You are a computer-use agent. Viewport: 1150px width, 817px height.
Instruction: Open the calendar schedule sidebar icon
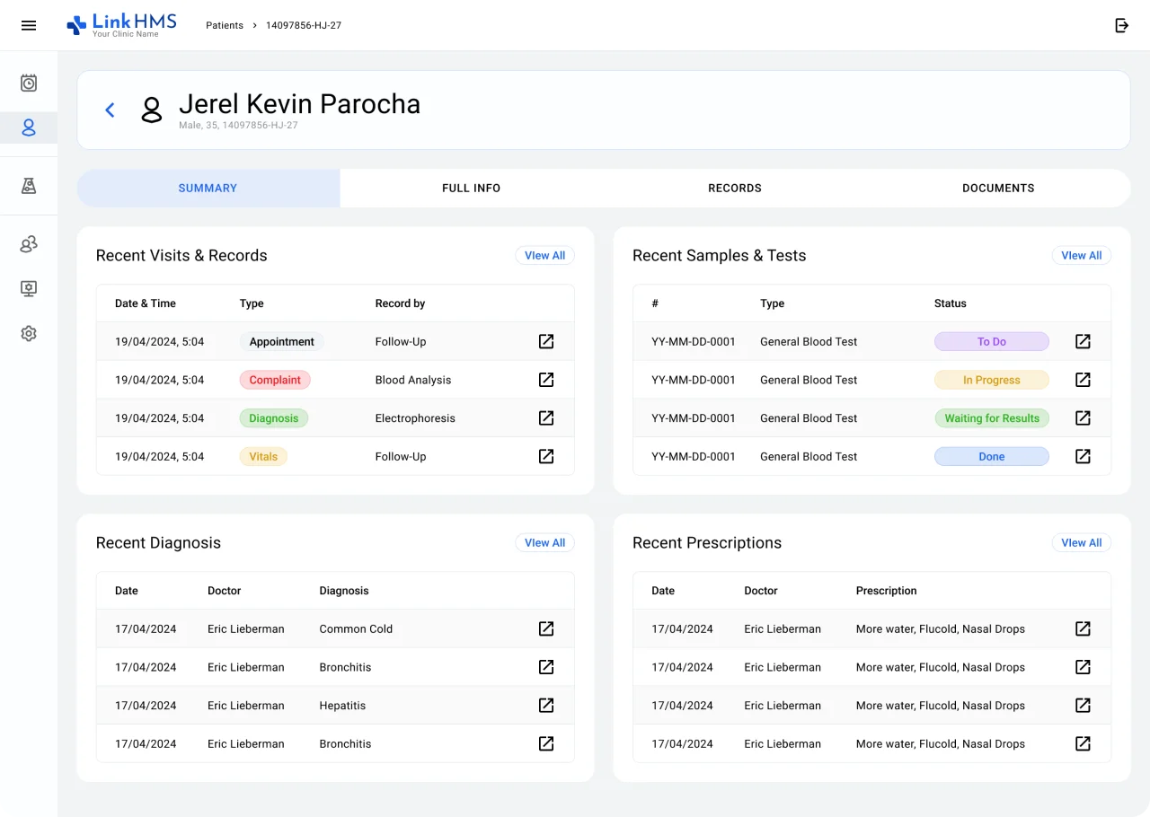point(29,83)
